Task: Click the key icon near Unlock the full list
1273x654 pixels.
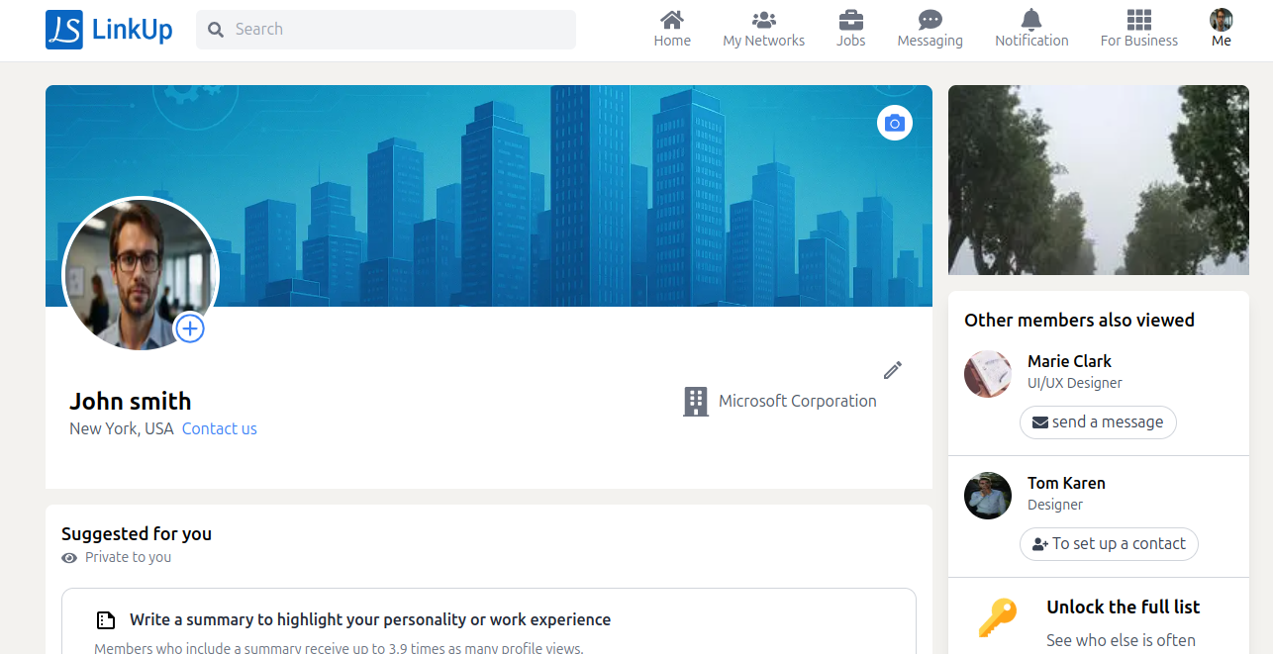Action: [x=996, y=618]
